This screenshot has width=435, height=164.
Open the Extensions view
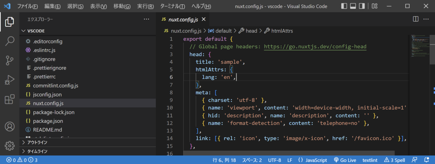pos(10,100)
